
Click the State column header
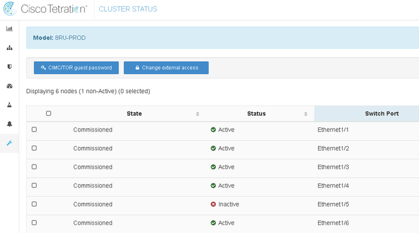(x=134, y=113)
